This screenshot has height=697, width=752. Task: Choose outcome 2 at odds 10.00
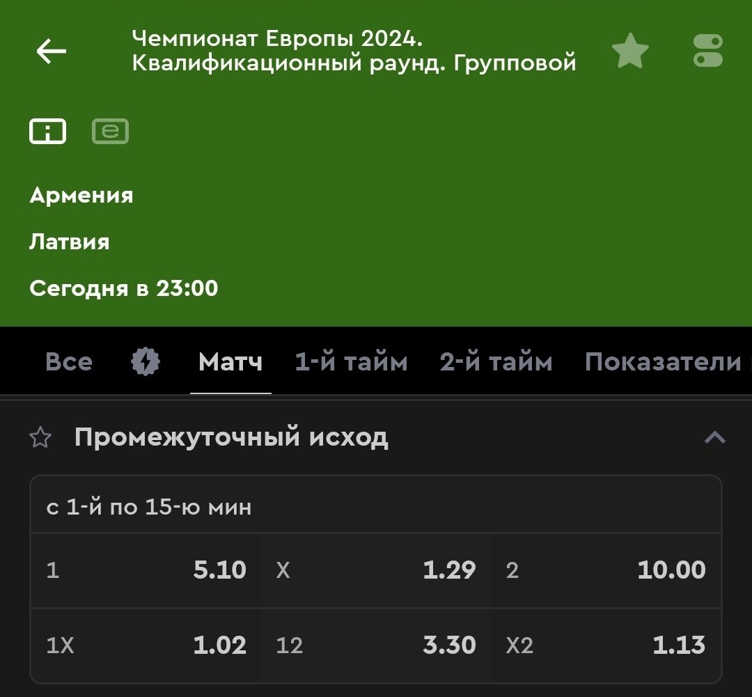point(606,570)
